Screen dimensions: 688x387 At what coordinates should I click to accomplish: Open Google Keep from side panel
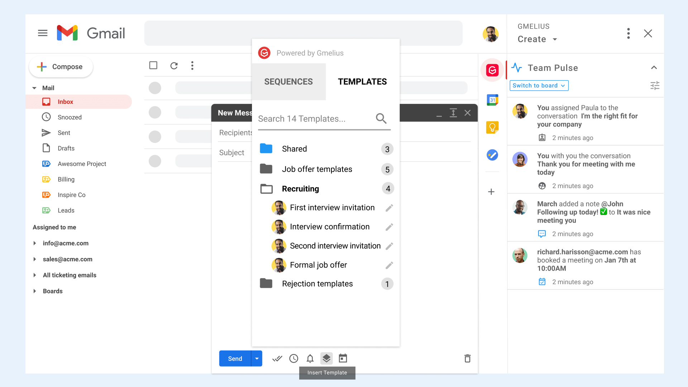click(492, 127)
